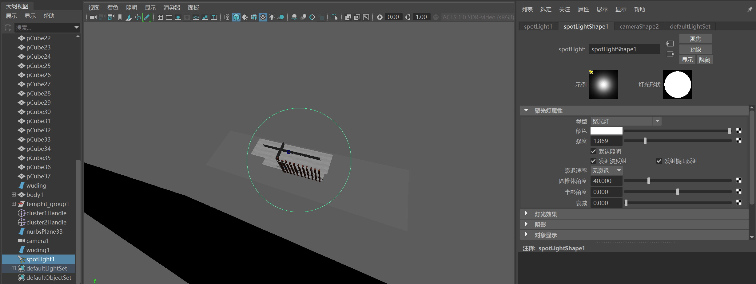The image size is (756, 284).
Task: Enable smooth shade all cube icon
Action: click(236, 17)
